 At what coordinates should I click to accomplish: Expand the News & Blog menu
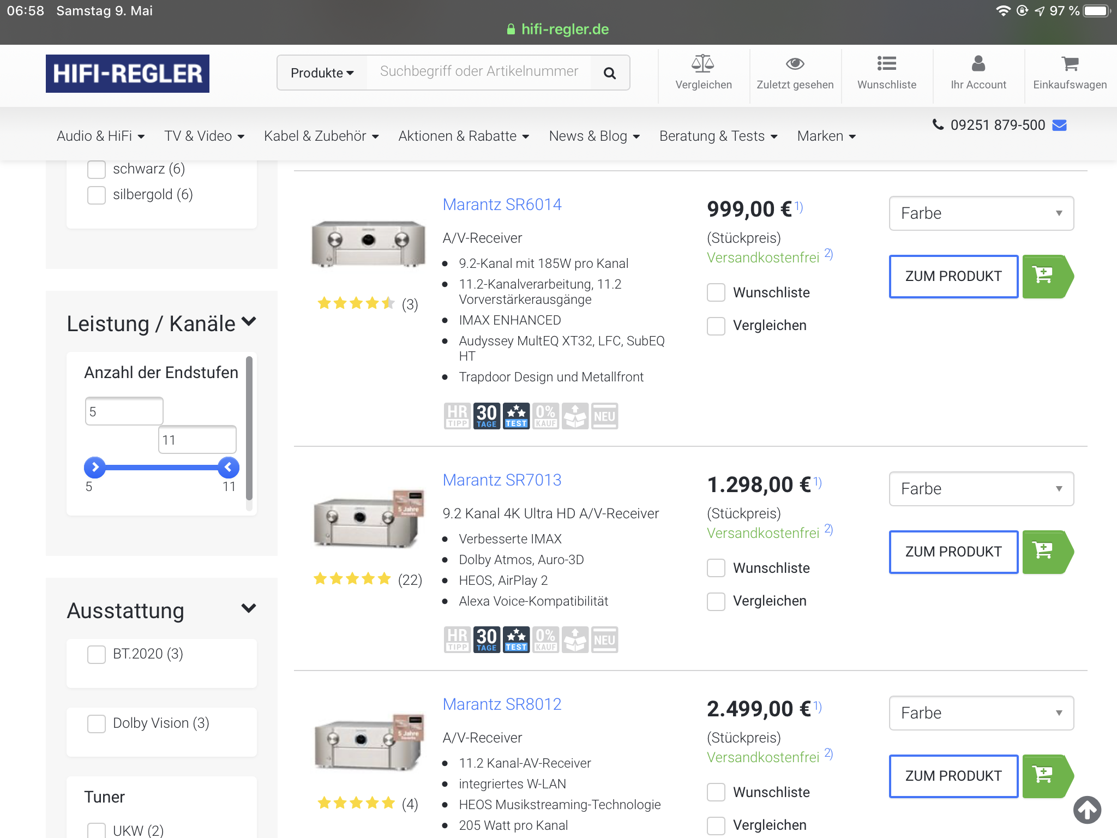pyautogui.click(x=594, y=136)
